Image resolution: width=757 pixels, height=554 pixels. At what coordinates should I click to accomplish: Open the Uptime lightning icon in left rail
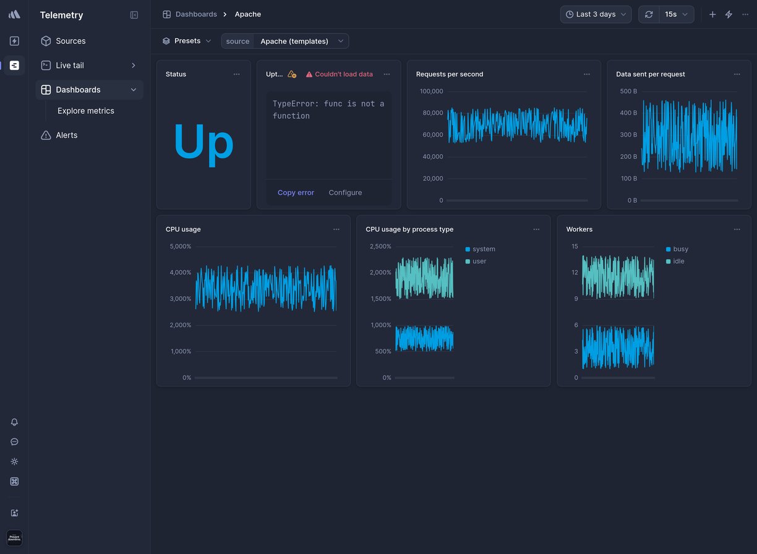(14, 41)
